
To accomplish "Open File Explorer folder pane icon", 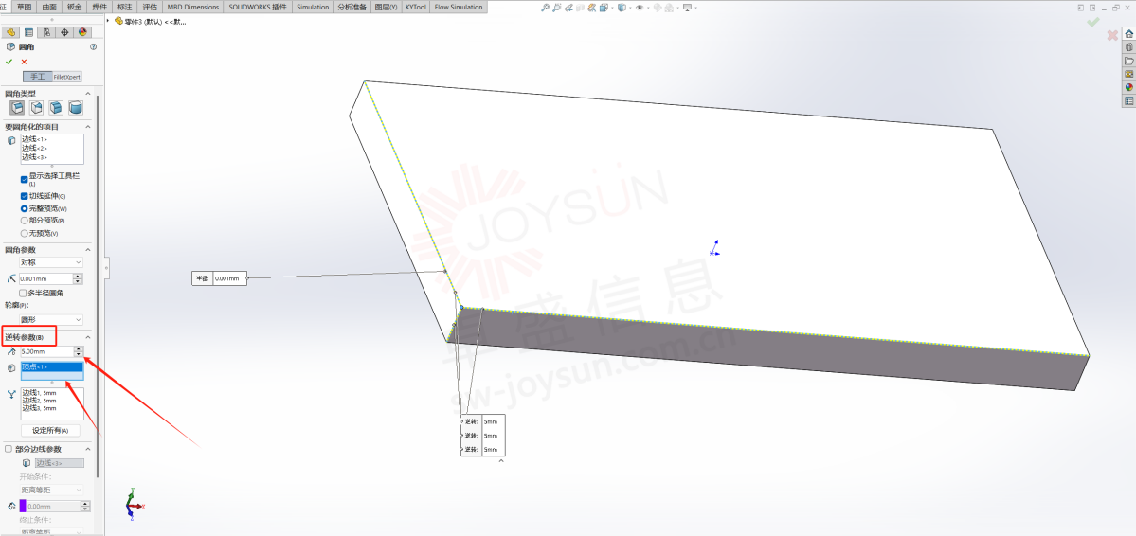I will tap(1128, 61).
